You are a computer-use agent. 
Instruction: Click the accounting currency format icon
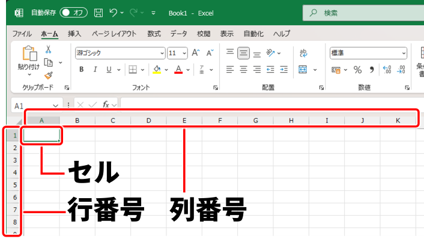(x=336, y=70)
